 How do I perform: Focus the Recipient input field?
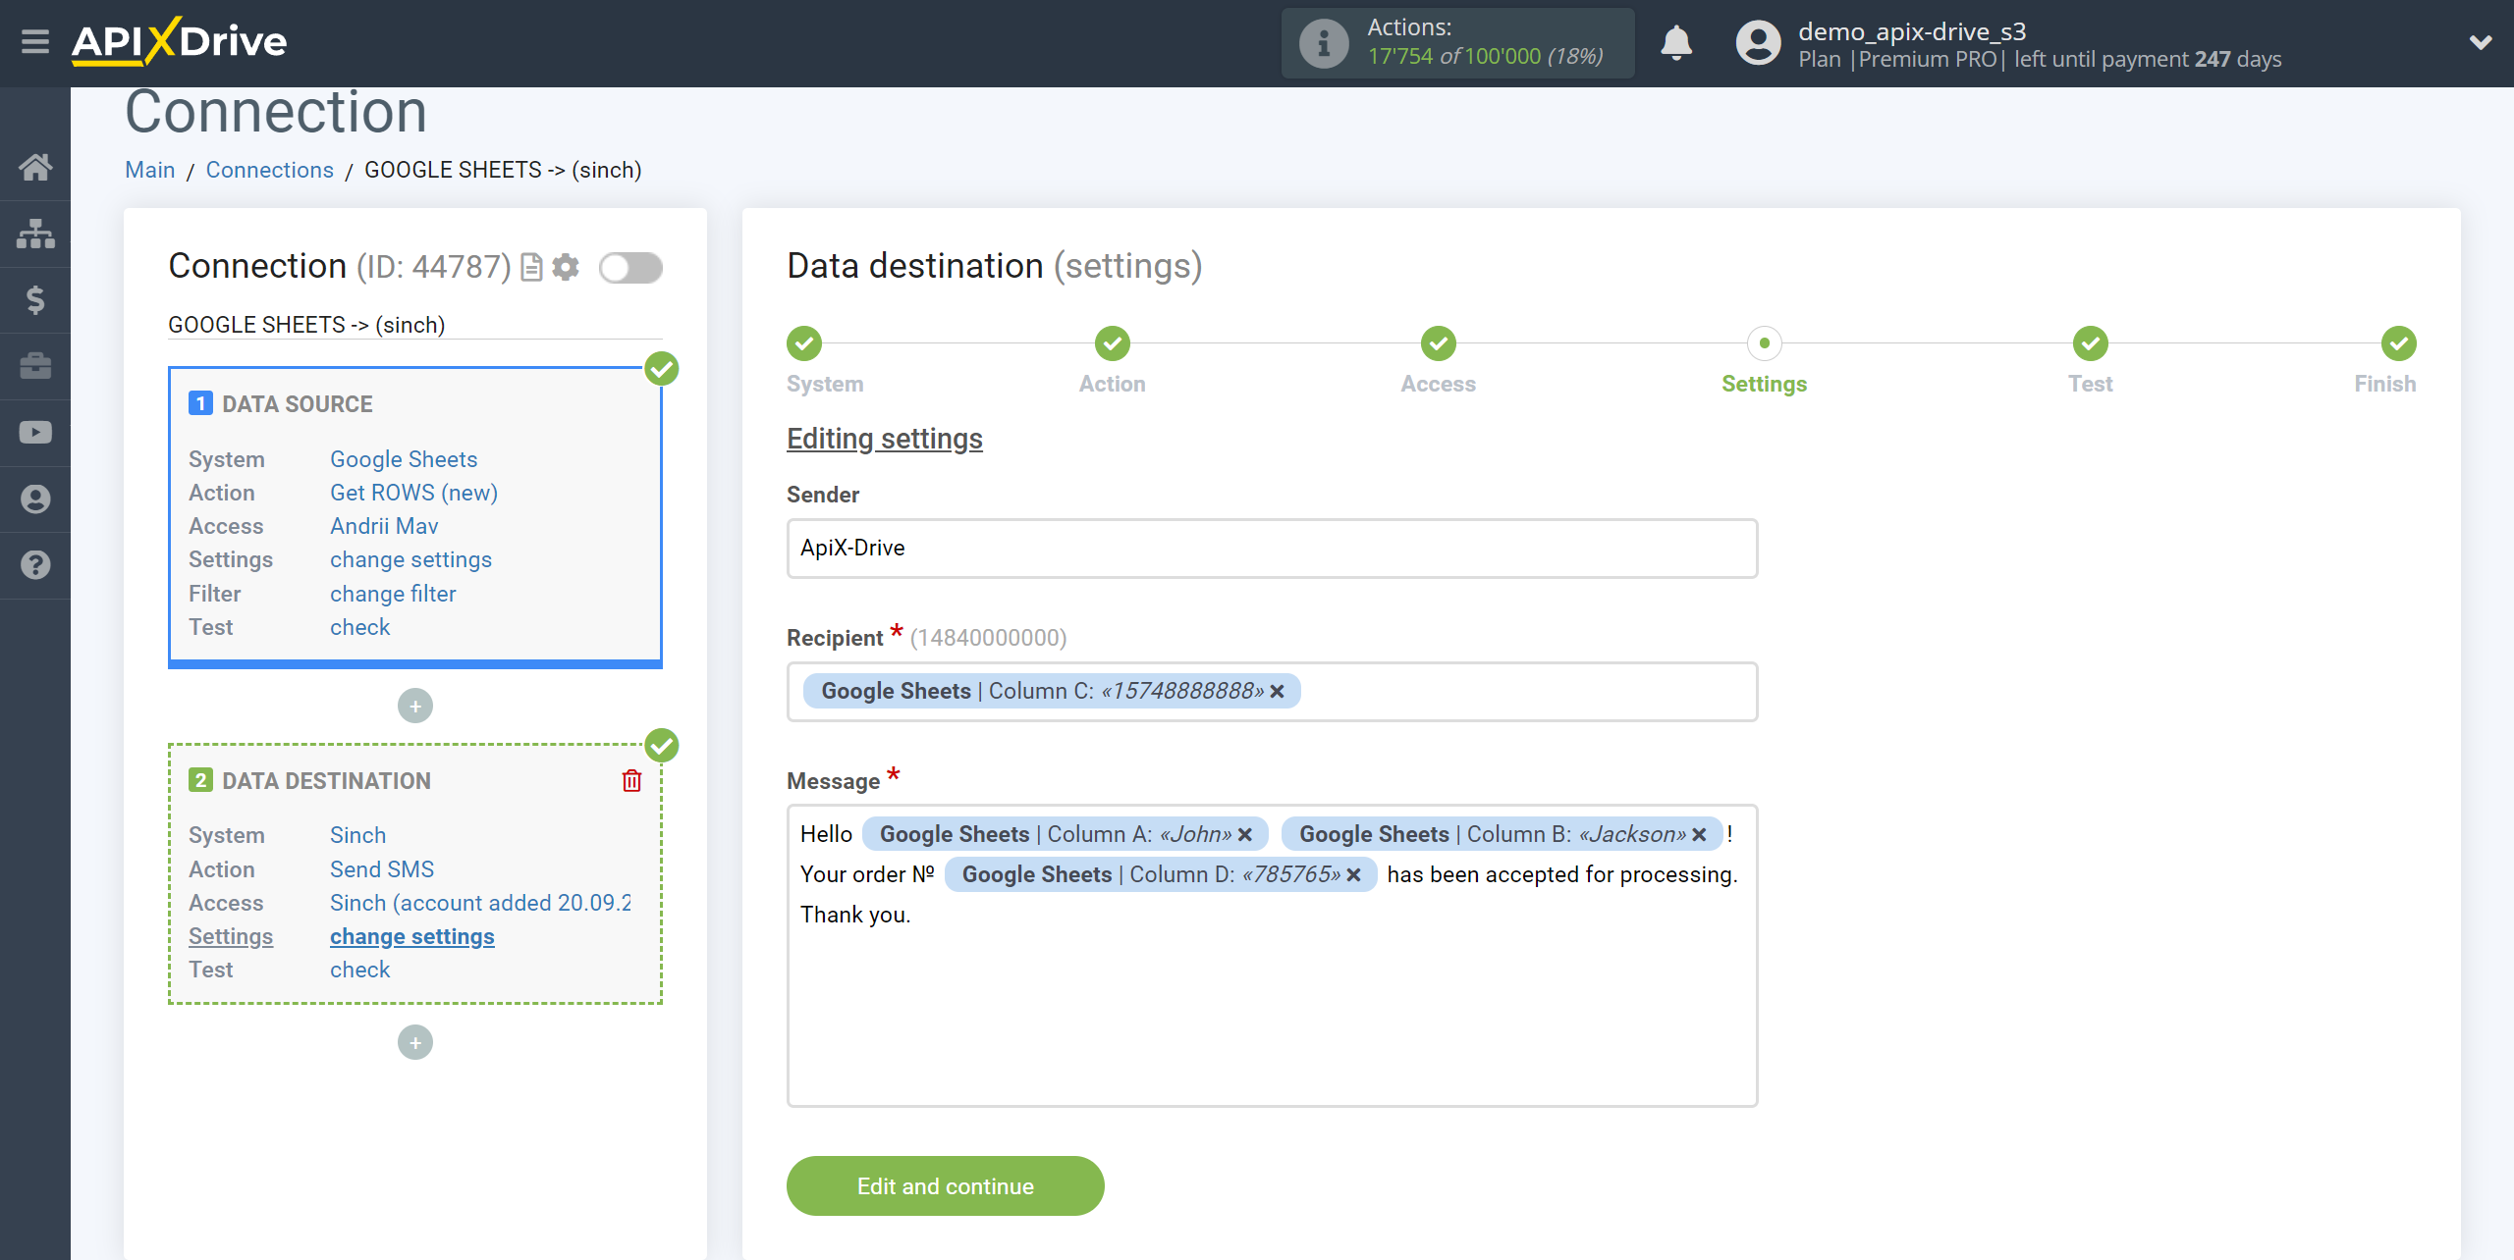point(1272,692)
